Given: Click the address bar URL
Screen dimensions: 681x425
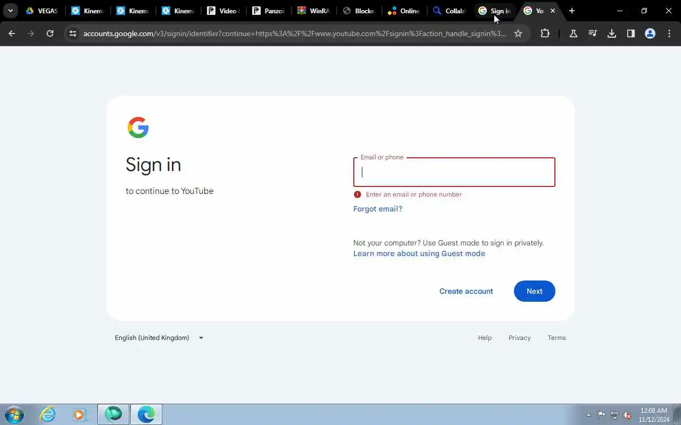Looking at the screenshot, I should 295,33.
